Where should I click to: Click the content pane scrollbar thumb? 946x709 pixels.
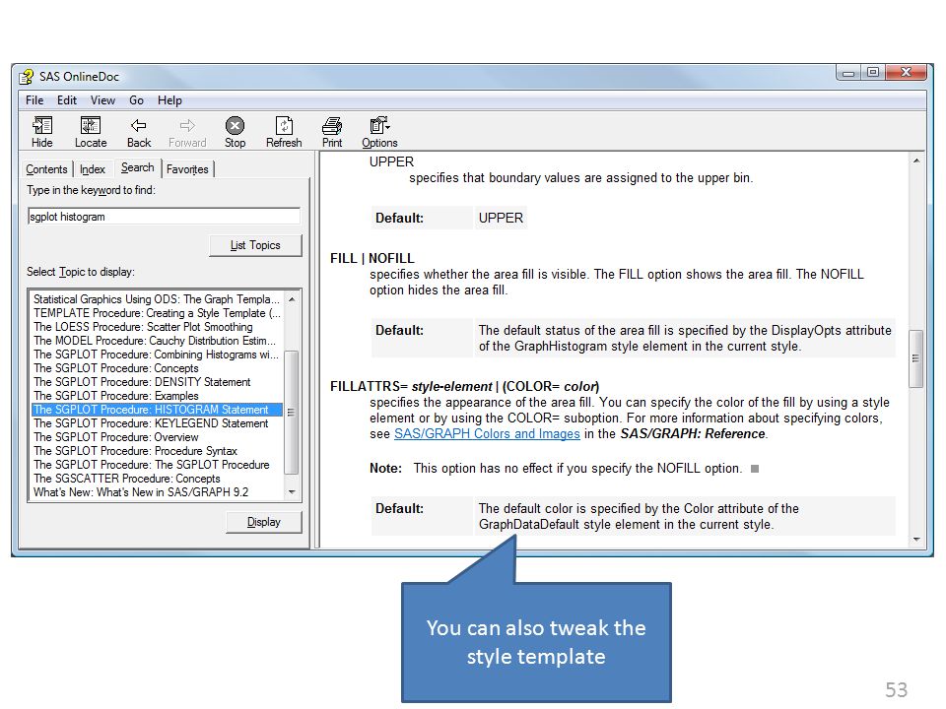point(915,358)
